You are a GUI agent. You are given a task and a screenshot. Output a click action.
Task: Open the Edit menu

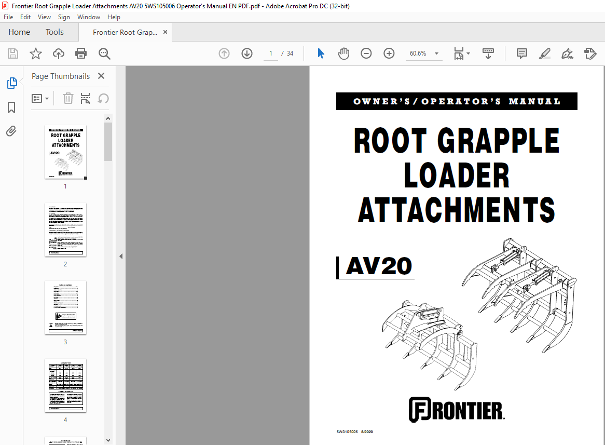point(25,17)
